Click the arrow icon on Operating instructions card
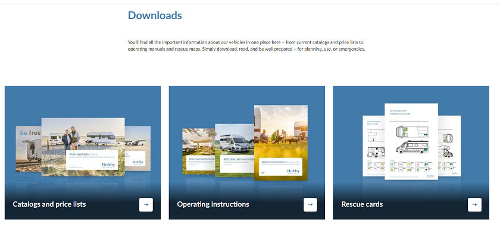This screenshot has height=239, width=500. [310, 204]
